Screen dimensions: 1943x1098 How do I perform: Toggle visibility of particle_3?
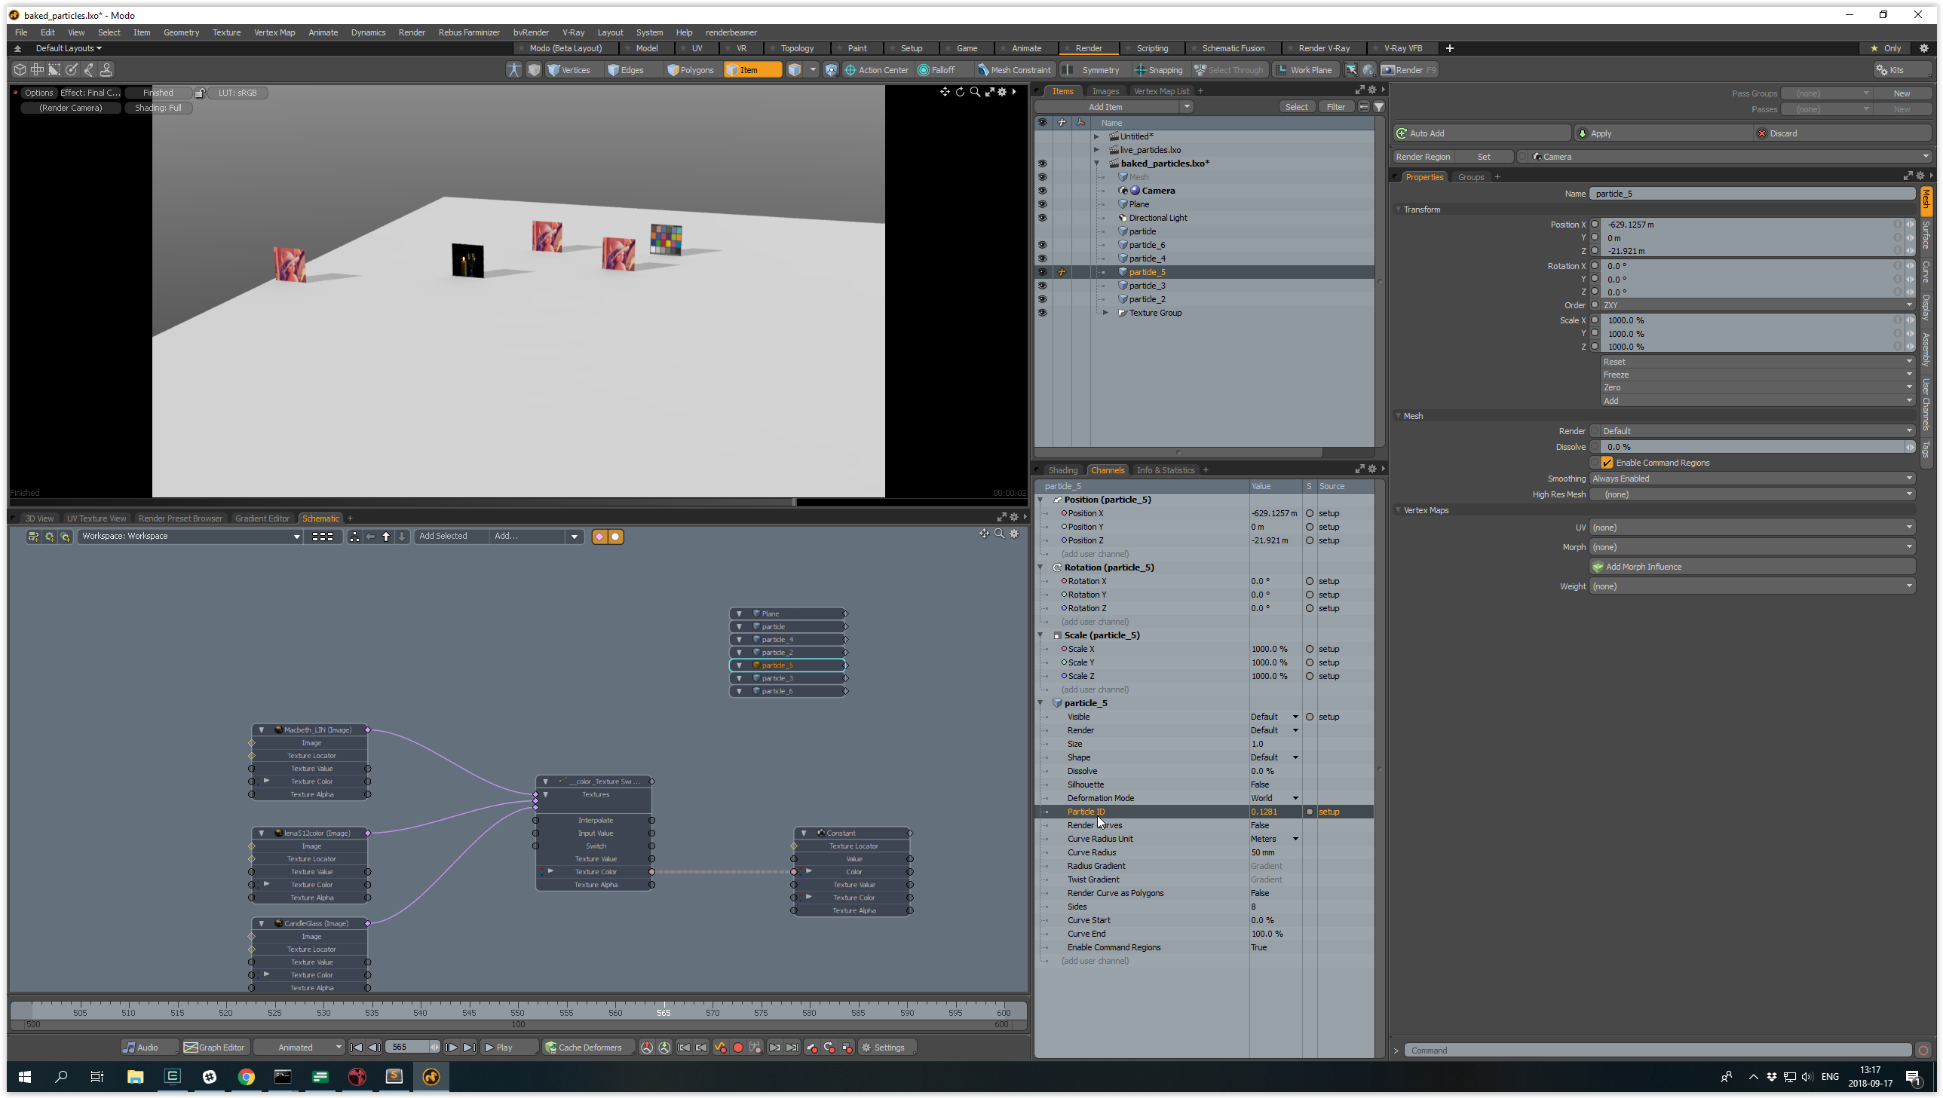coord(1043,286)
